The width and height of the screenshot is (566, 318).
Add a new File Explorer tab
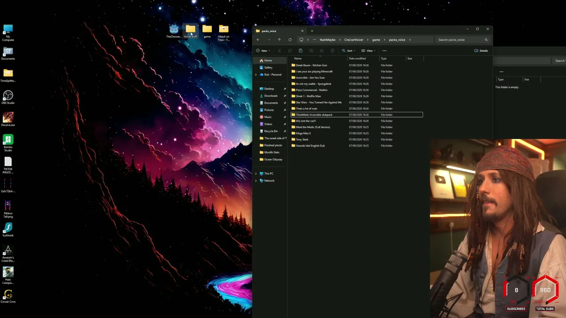click(x=312, y=31)
